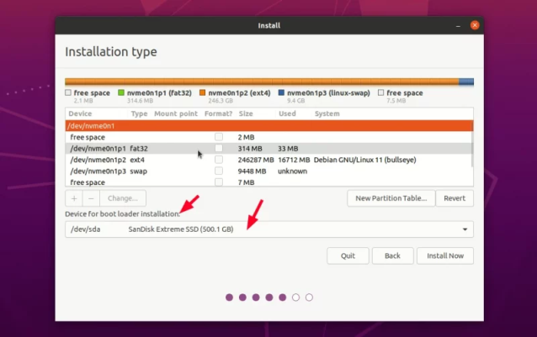Click the Change... button
The height and width of the screenshot is (337, 537).
123,198
